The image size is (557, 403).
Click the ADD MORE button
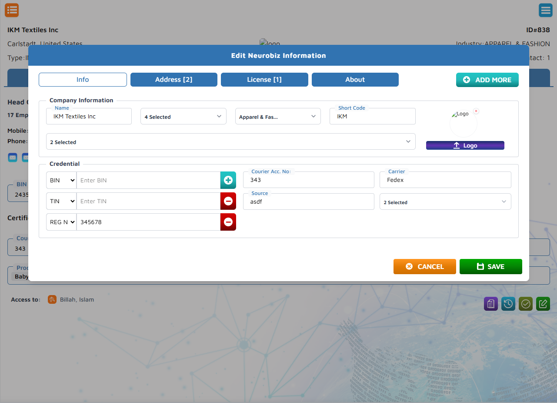(x=487, y=80)
